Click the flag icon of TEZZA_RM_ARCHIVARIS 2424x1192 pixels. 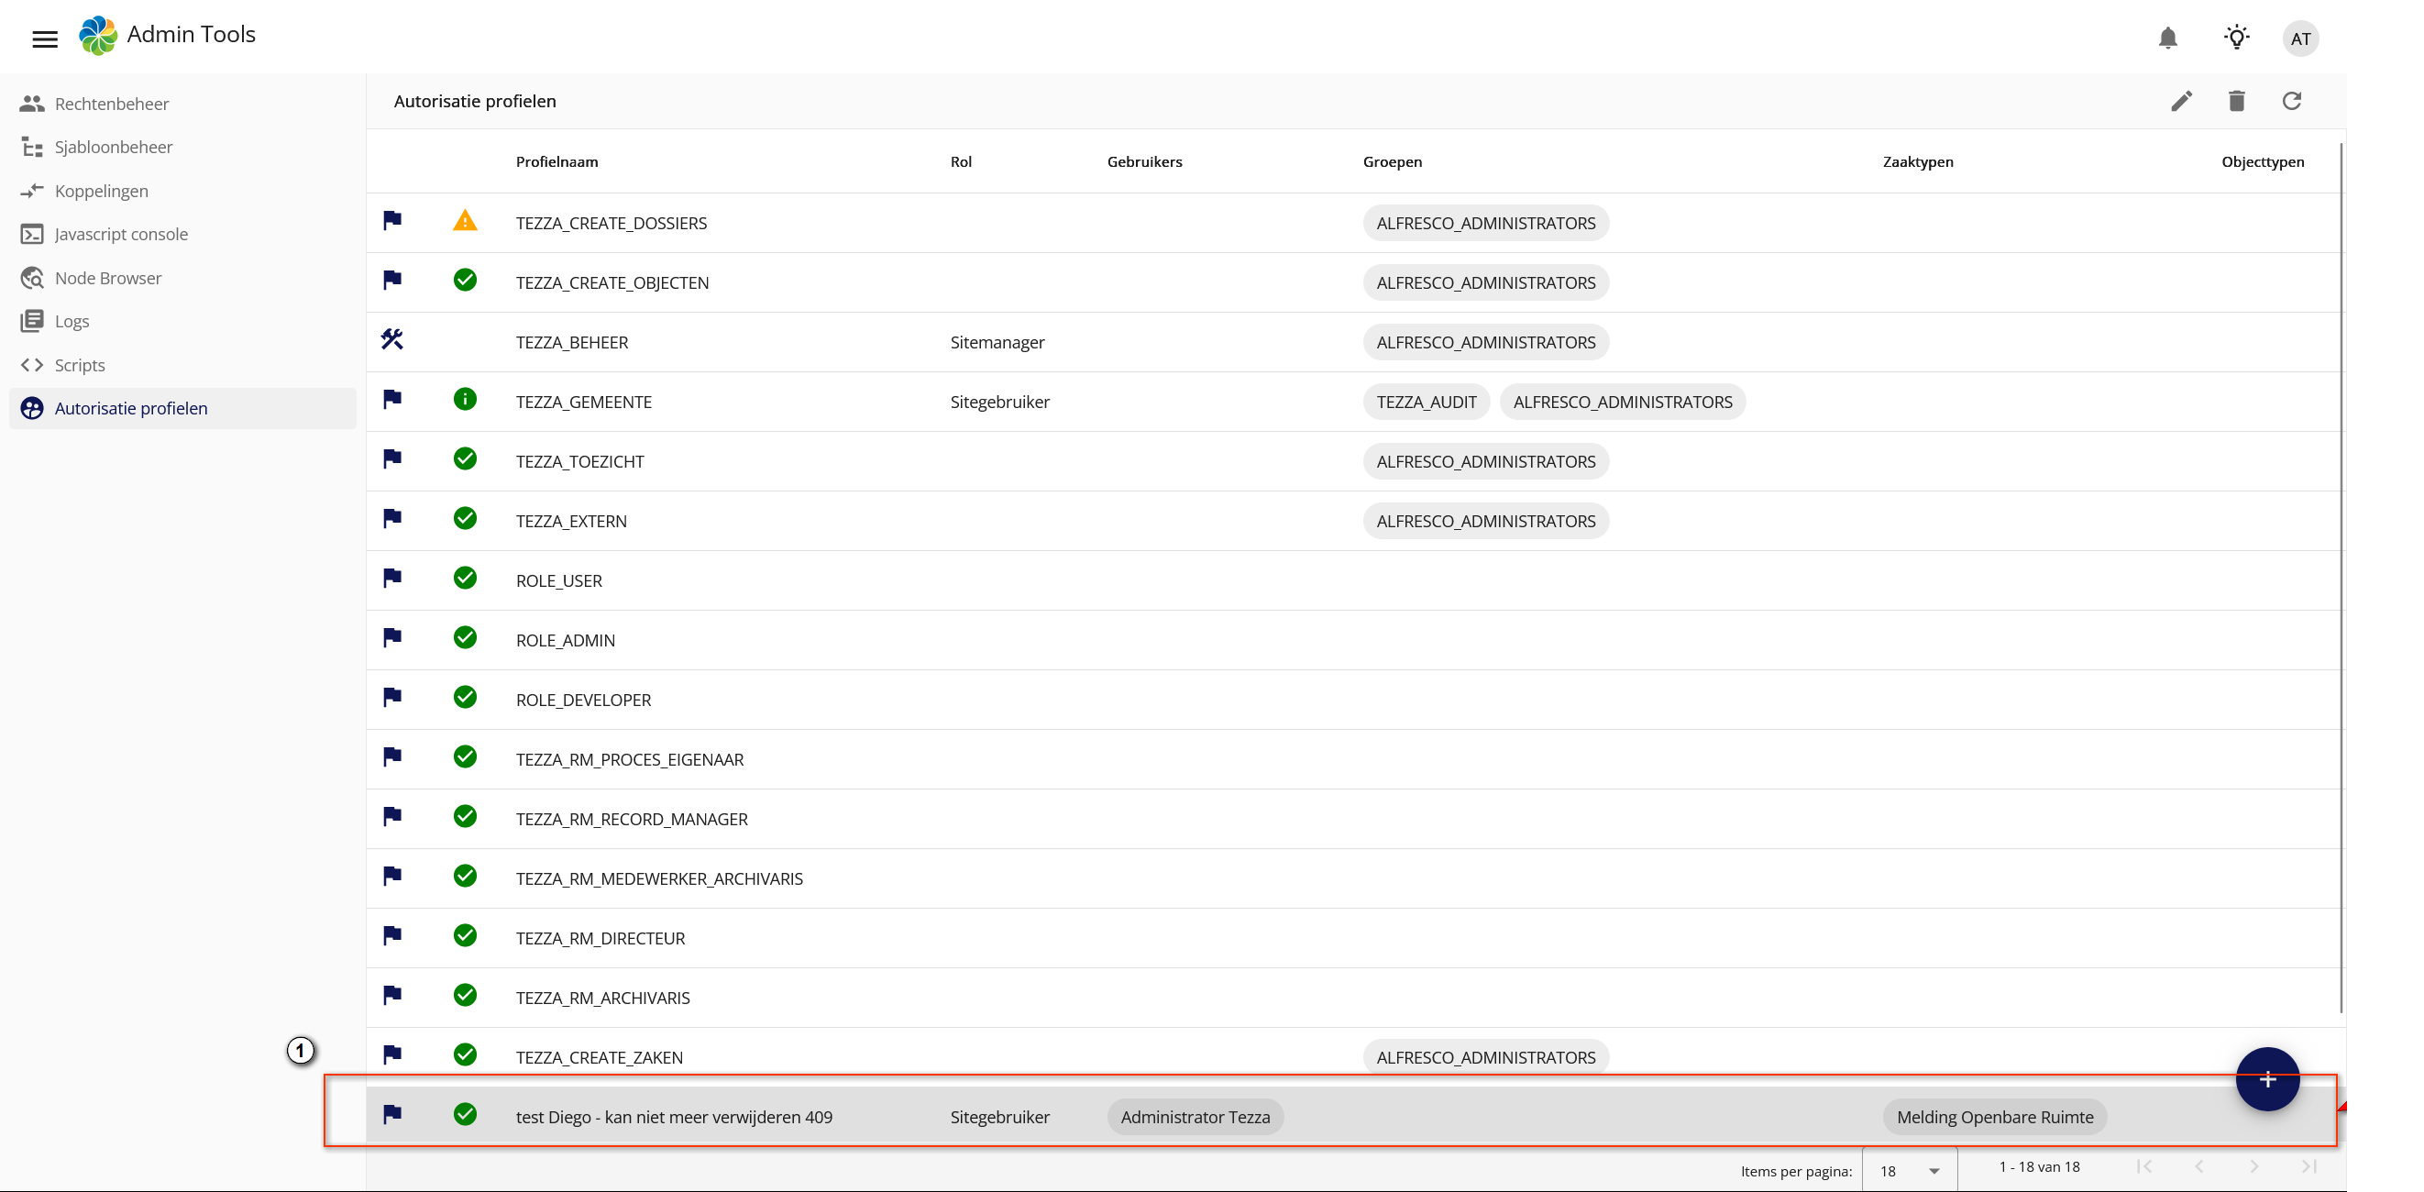click(x=392, y=996)
